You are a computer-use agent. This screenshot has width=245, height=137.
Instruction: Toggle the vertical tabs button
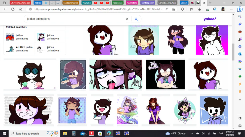(x=4, y=3)
